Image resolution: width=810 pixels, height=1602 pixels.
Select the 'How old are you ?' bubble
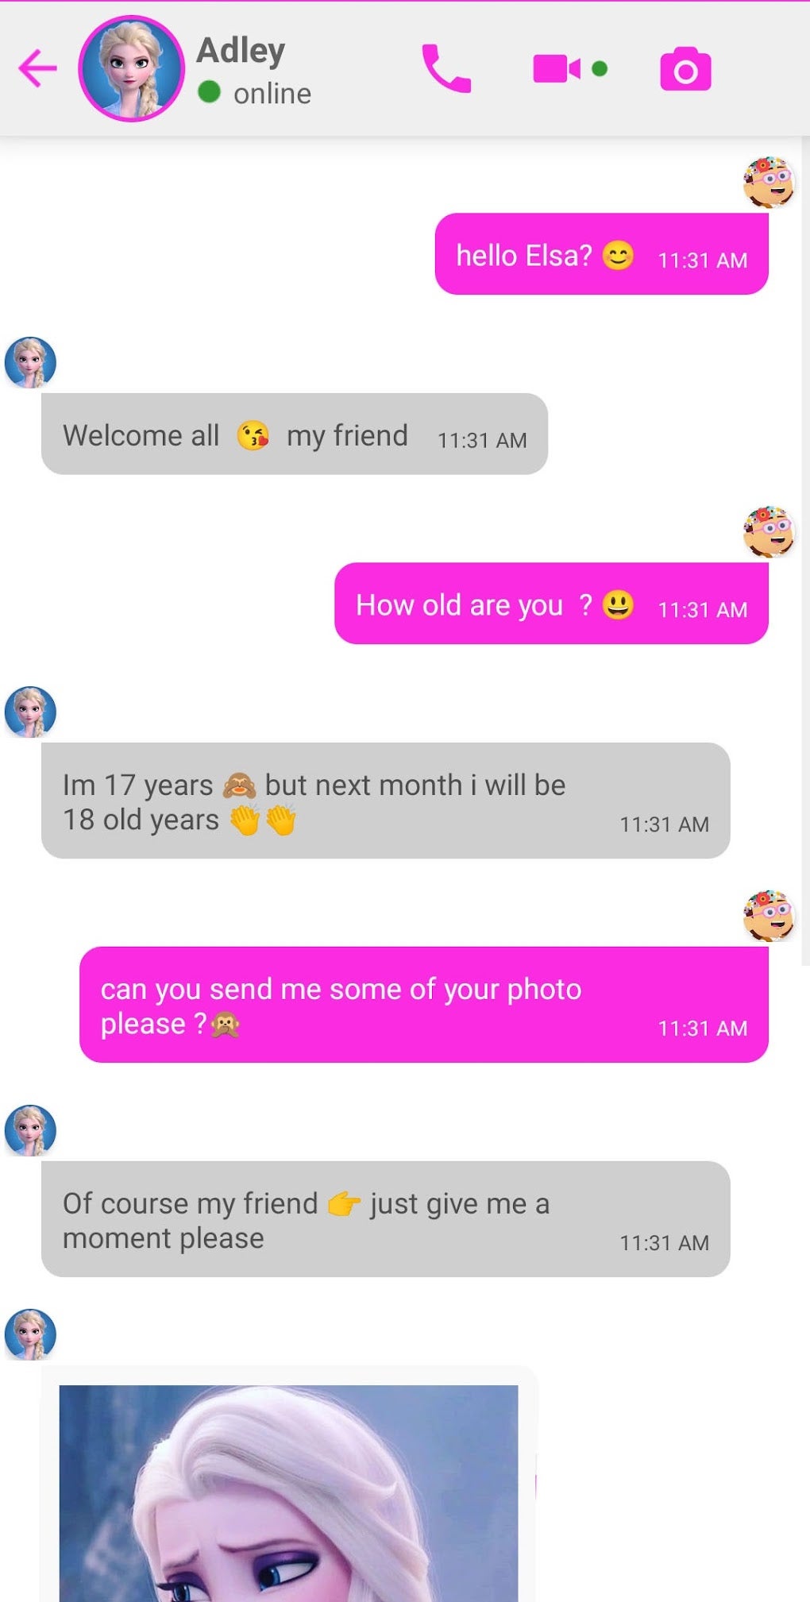[551, 604]
